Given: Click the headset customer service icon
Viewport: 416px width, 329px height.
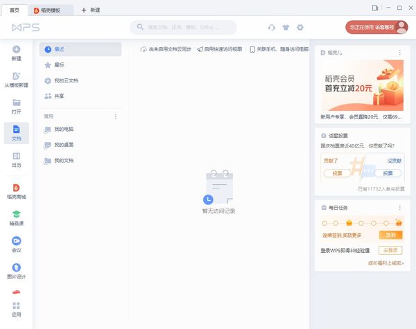Looking at the screenshot, I should [272, 27].
